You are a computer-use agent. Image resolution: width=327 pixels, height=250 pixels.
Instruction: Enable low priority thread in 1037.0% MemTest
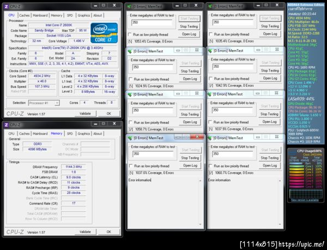coord(131,166)
